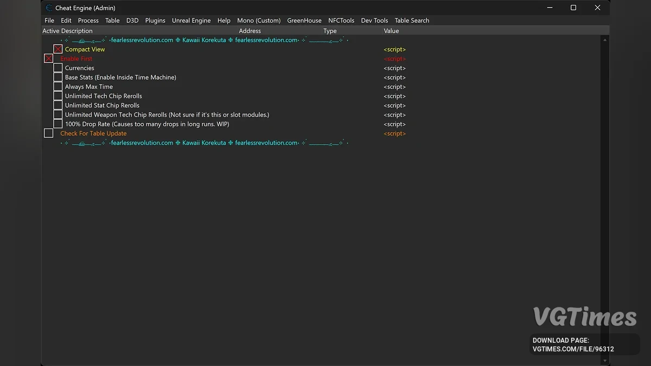Enable the Currencies script checkbox
Image resolution: width=651 pixels, height=366 pixels.
(58, 68)
